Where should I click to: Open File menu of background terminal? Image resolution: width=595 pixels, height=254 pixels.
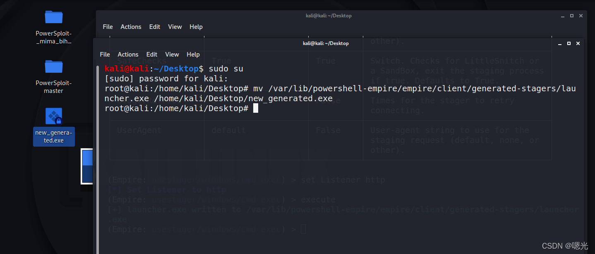pos(108,27)
